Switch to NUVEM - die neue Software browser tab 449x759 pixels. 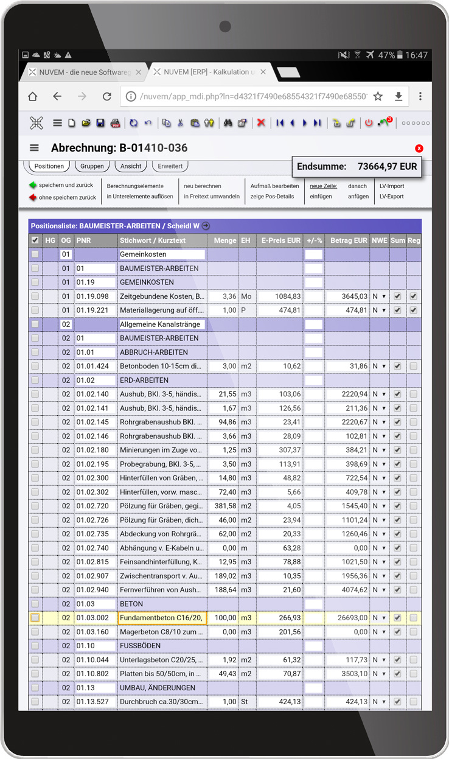point(83,72)
